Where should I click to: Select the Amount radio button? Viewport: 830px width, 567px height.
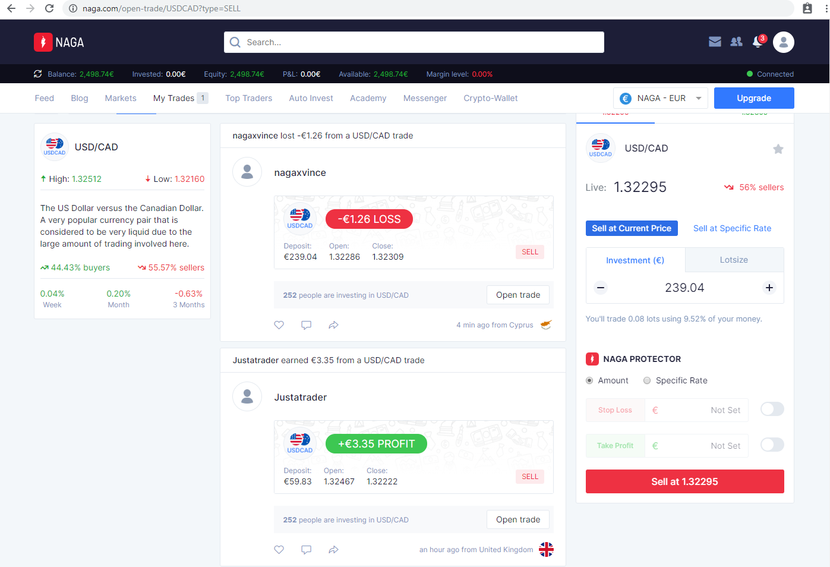click(x=589, y=380)
